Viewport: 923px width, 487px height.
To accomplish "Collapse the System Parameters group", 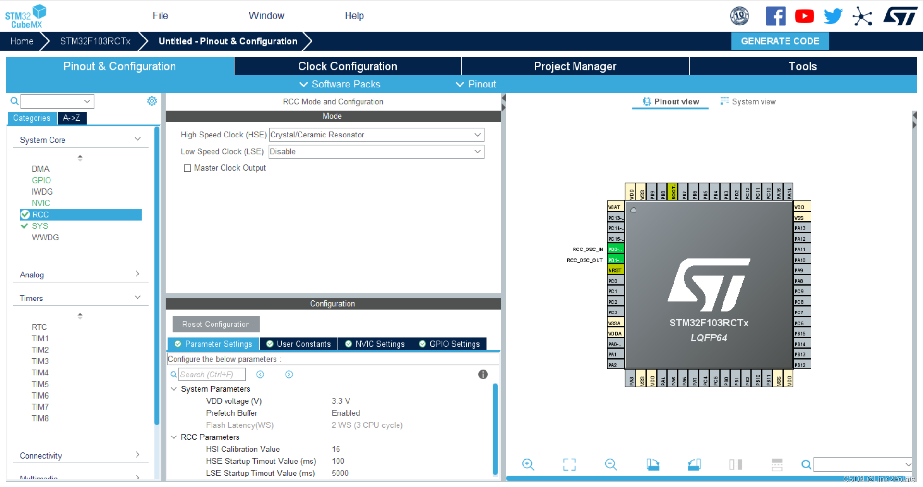I will click(x=174, y=389).
